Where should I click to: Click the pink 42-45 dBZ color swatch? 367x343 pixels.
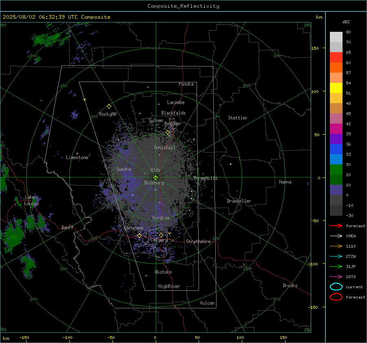(336, 119)
